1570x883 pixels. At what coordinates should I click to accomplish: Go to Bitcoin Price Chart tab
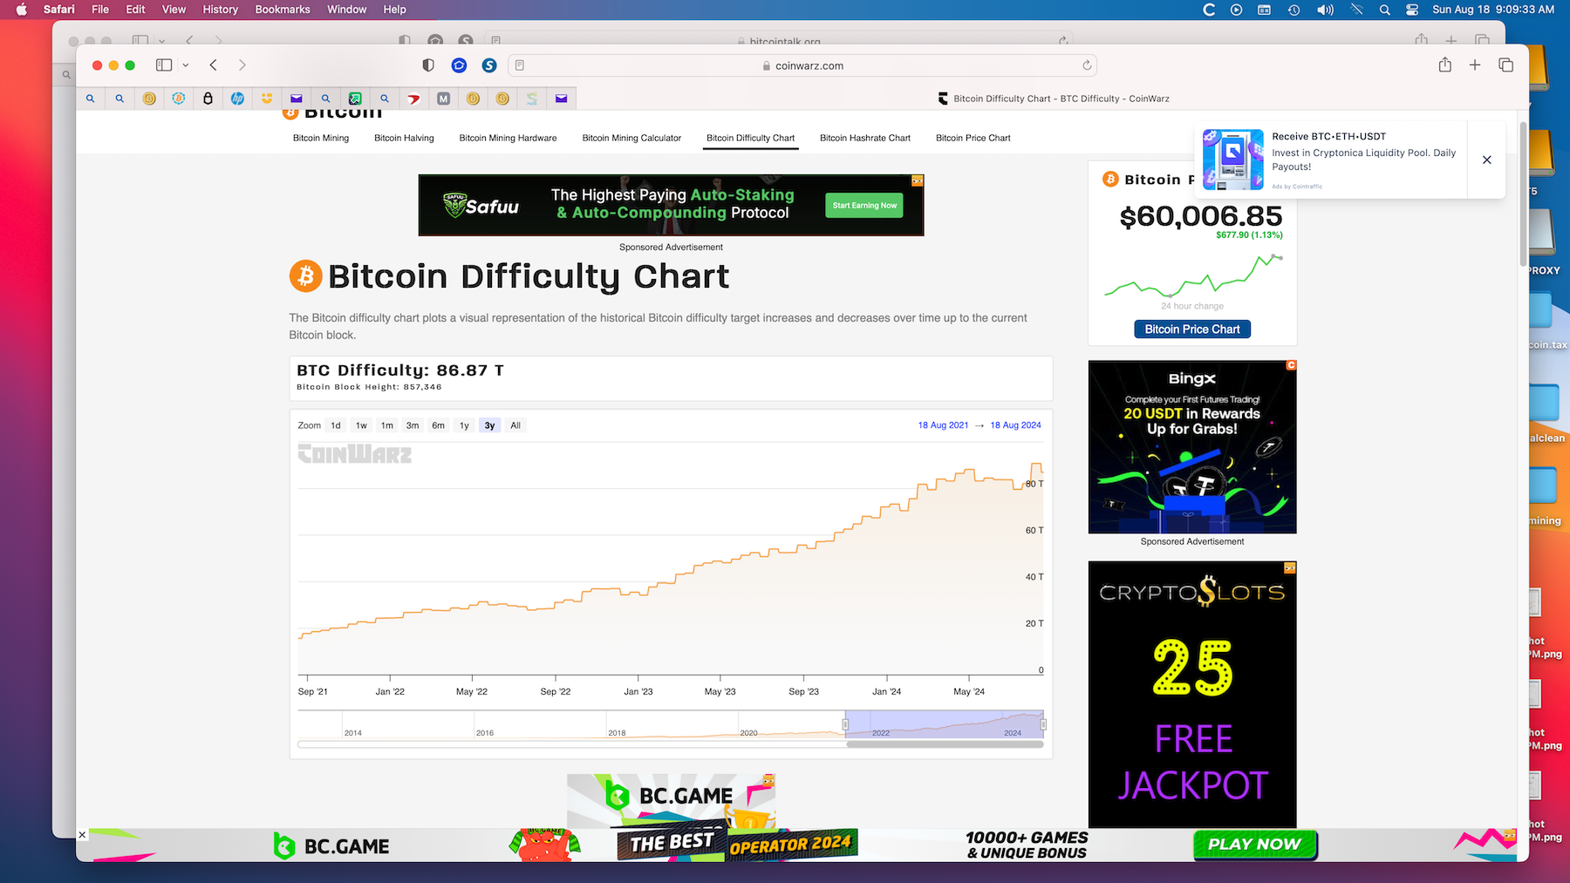973,138
